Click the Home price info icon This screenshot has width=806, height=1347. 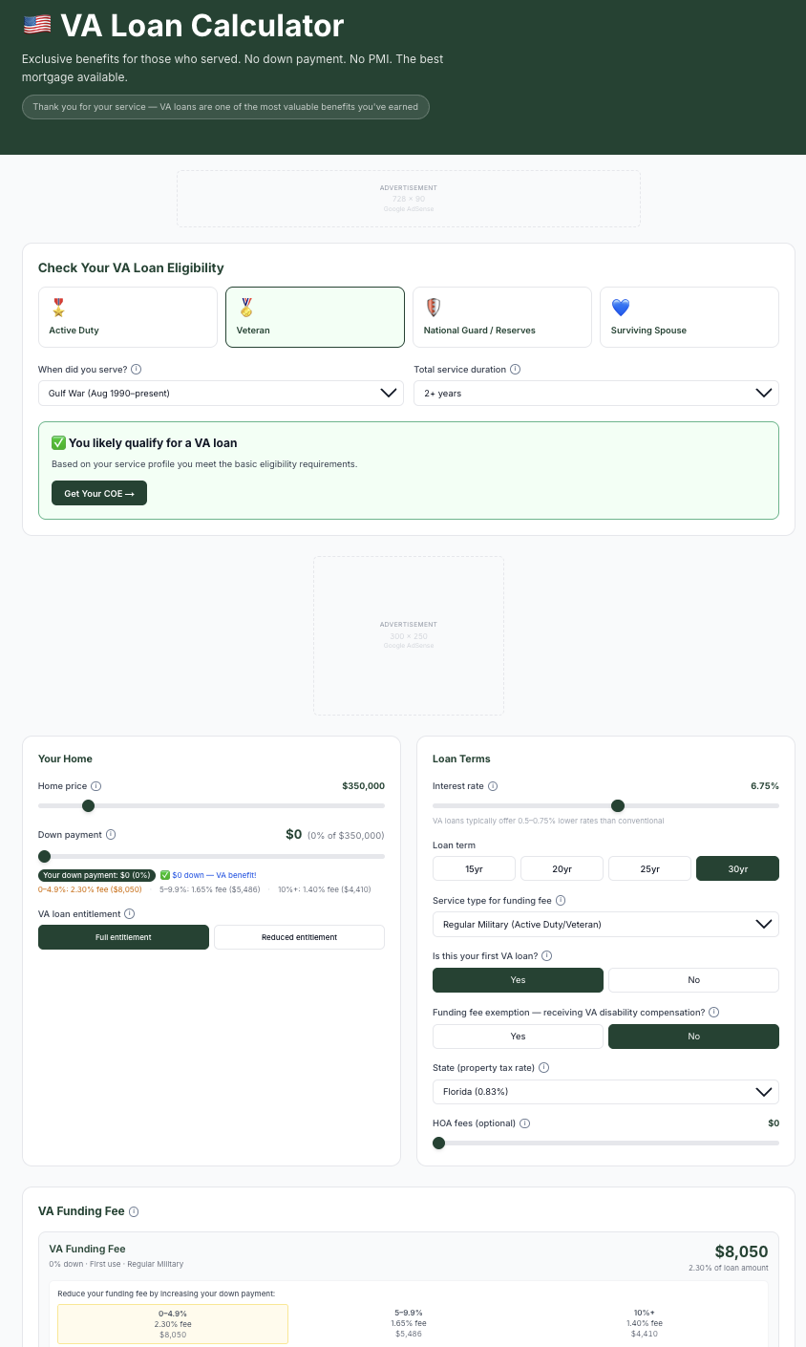coord(96,786)
